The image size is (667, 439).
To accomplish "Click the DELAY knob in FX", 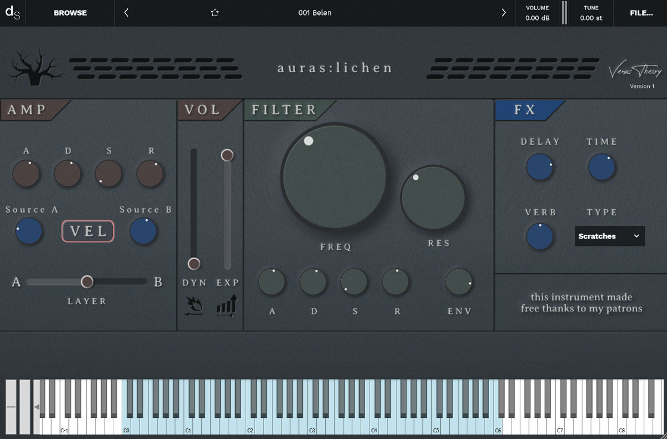I will pos(540,168).
